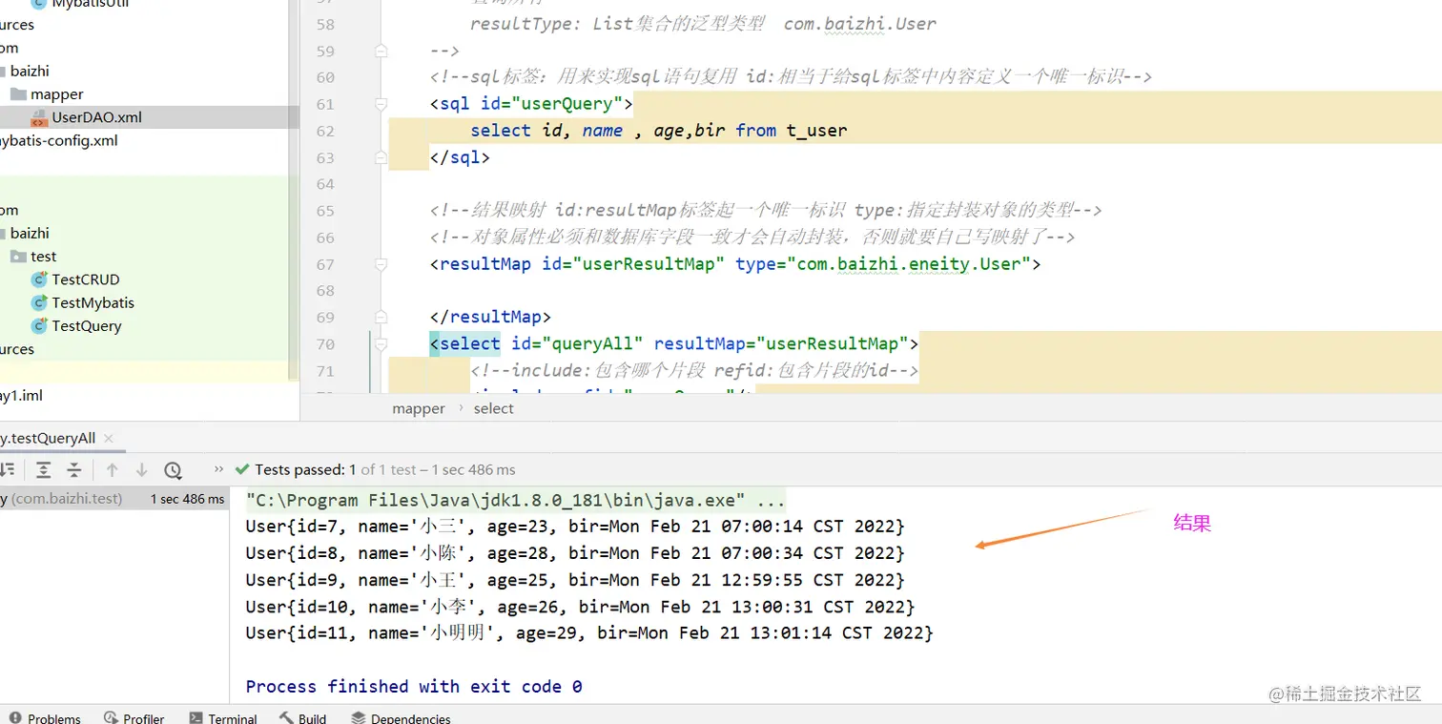Fold the comment end at line 59
The width and height of the screenshot is (1442, 724).
click(x=381, y=50)
